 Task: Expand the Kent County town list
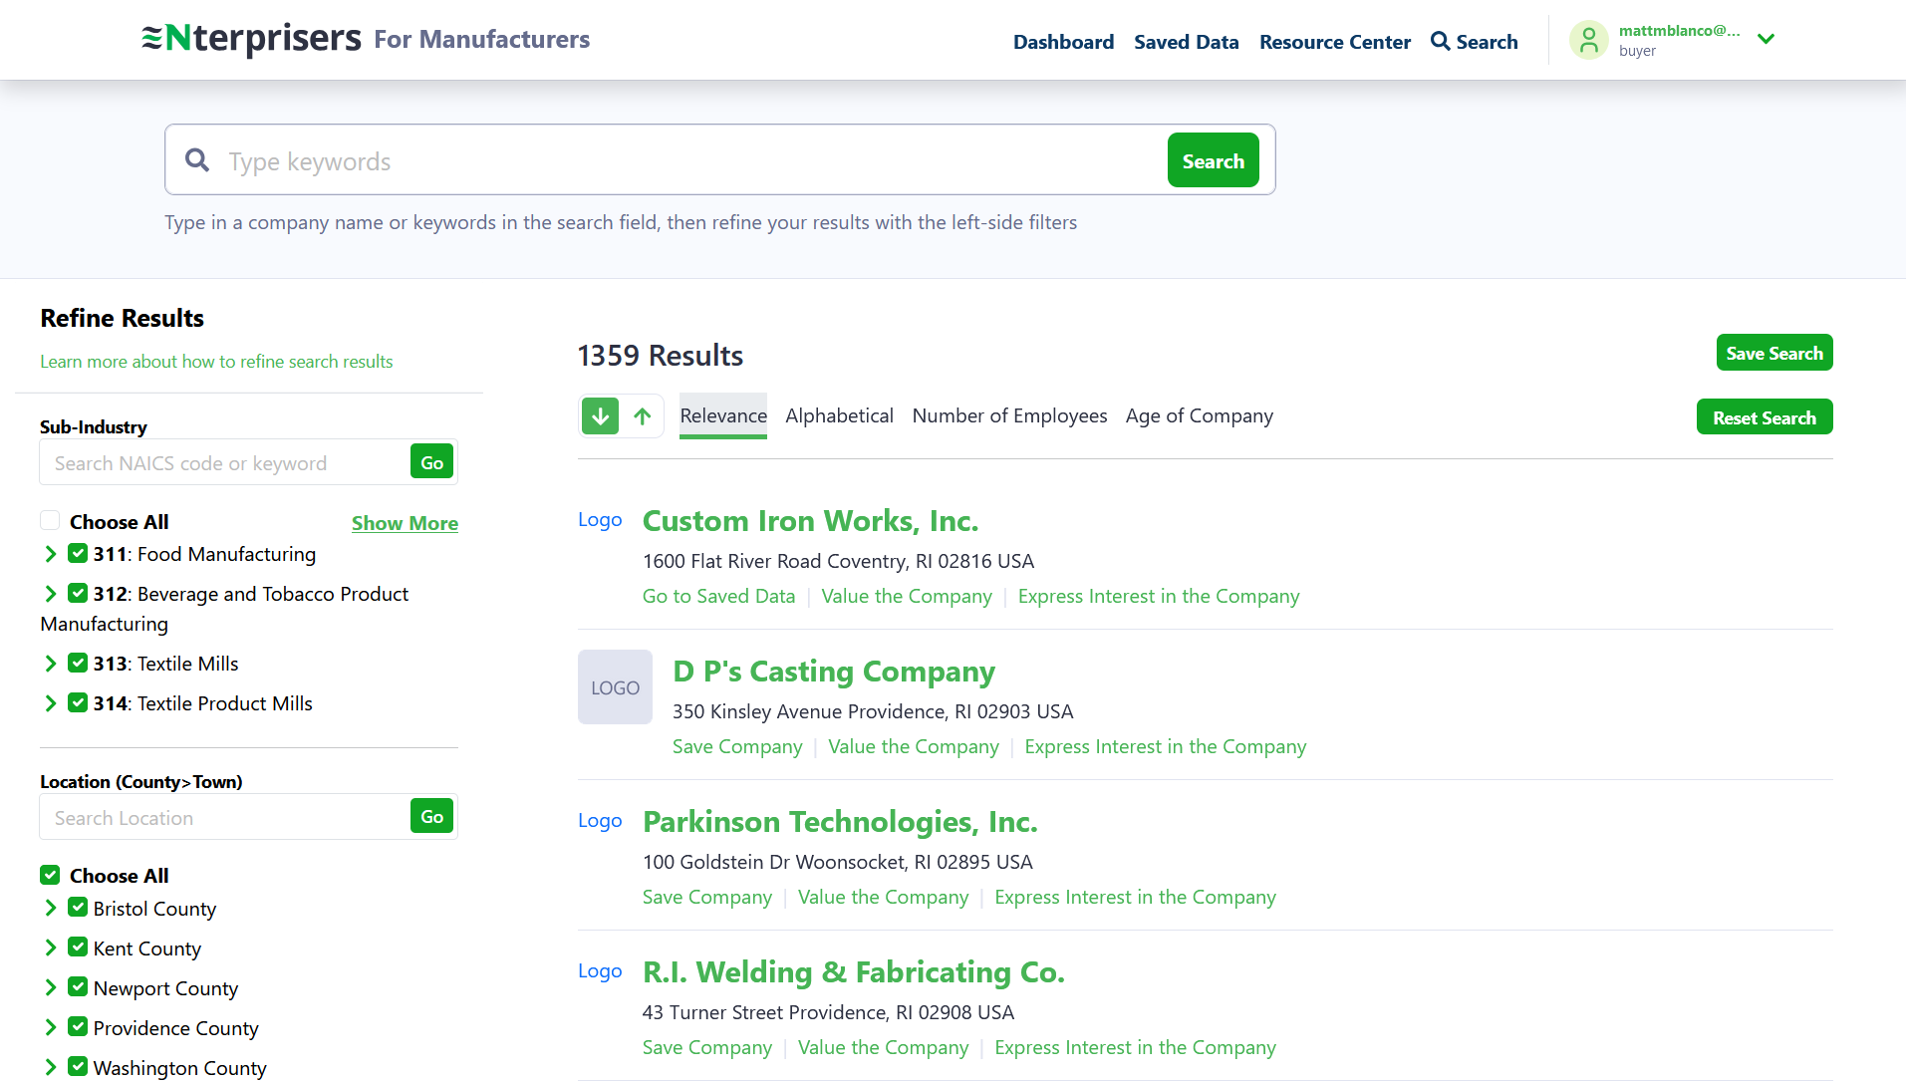(51, 948)
